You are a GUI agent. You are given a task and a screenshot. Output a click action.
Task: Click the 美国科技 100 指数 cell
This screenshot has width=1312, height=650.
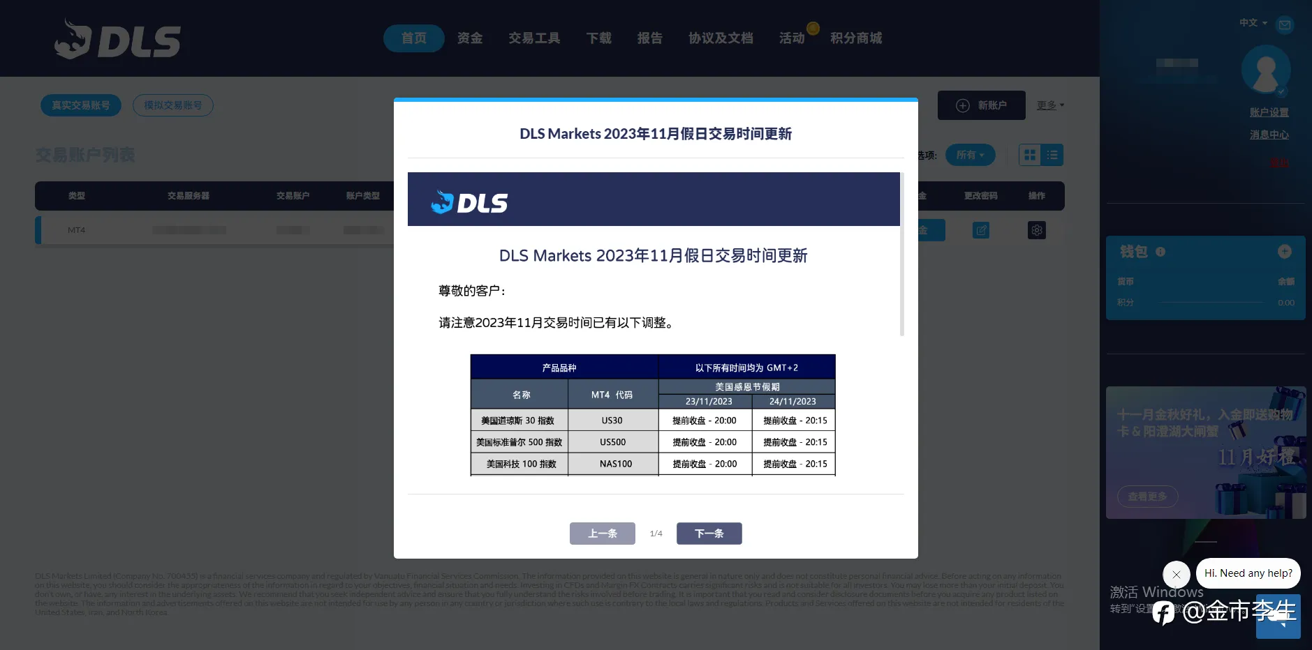(519, 464)
